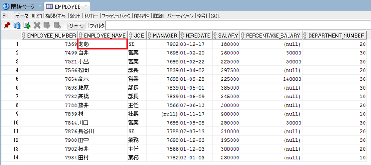Click the EMPLOYEE_NAME column header label
The width and height of the screenshot is (371, 165).
click(x=105, y=36)
